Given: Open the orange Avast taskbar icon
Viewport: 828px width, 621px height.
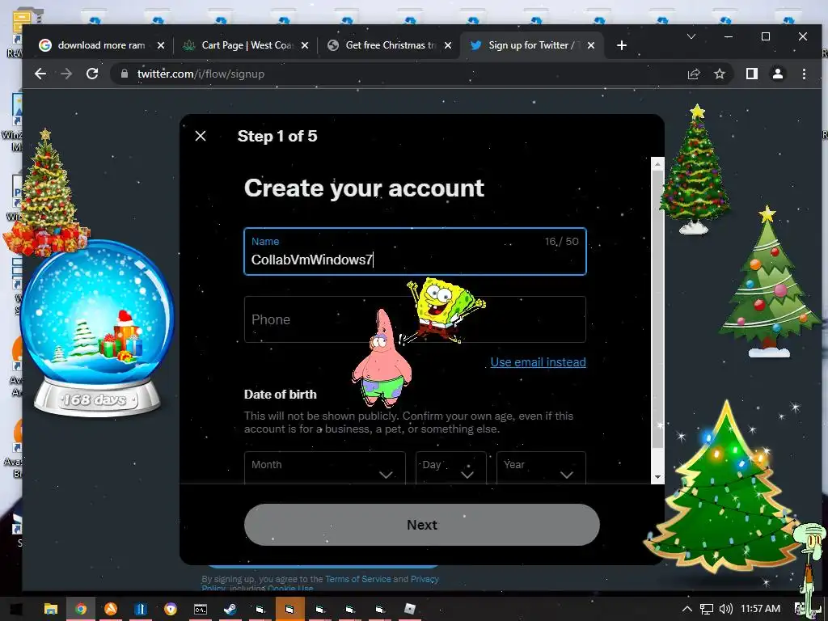Looking at the screenshot, I should coord(111,609).
